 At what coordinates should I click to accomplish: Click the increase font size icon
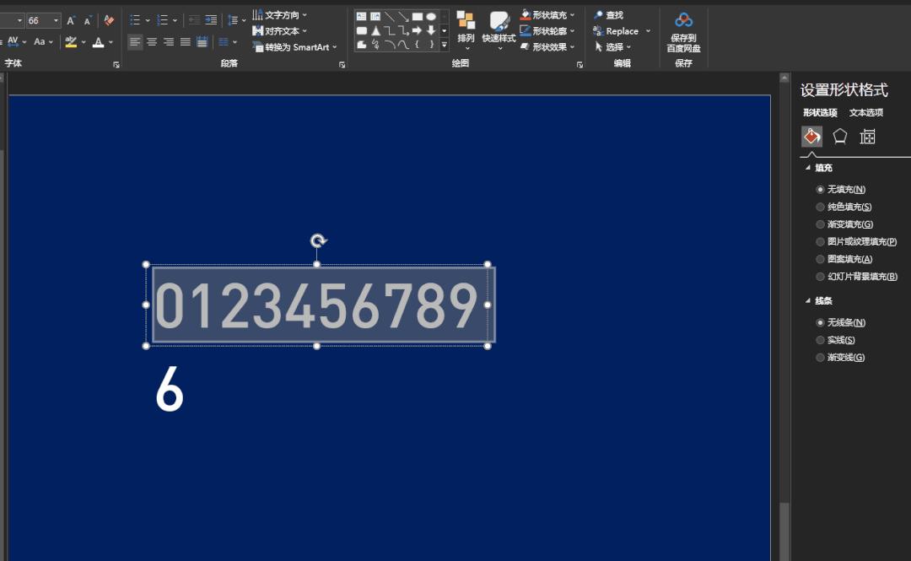tap(71, 21)
